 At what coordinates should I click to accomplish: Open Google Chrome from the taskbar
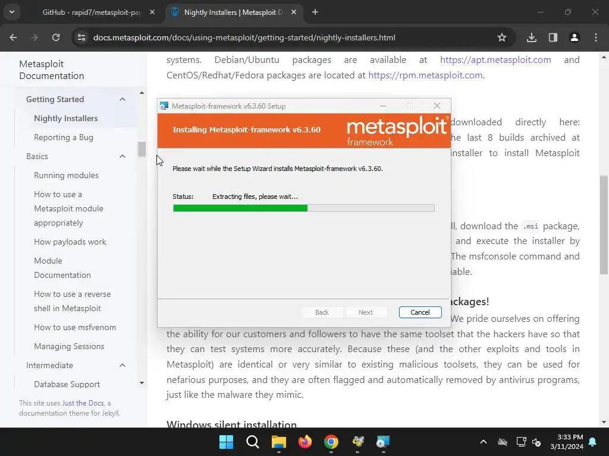tap(331, 442)
